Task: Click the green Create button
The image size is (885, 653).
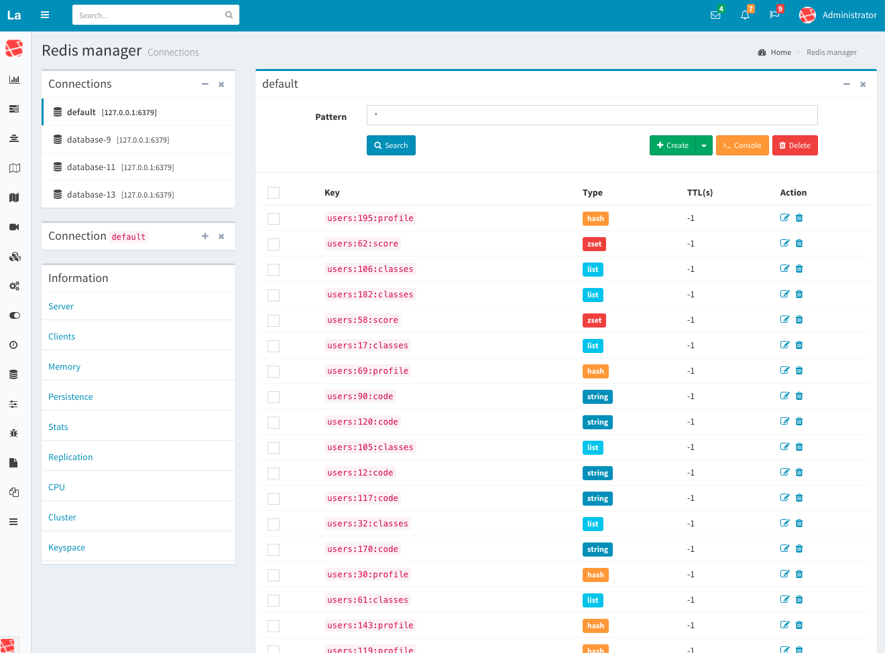Action: 672,145
